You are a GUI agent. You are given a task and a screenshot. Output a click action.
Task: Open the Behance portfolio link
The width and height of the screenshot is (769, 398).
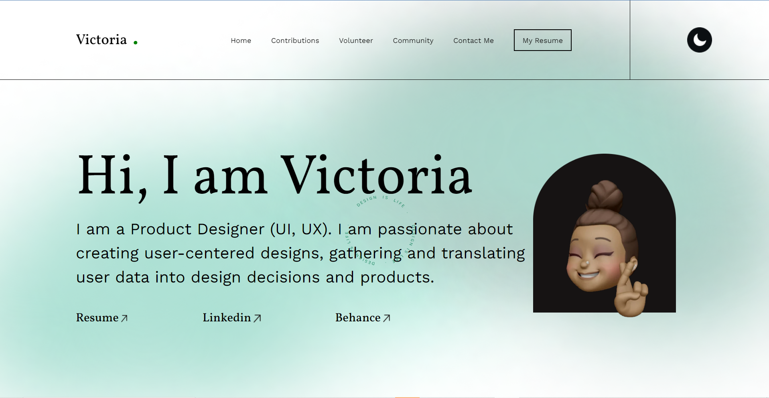pos(357,317)
